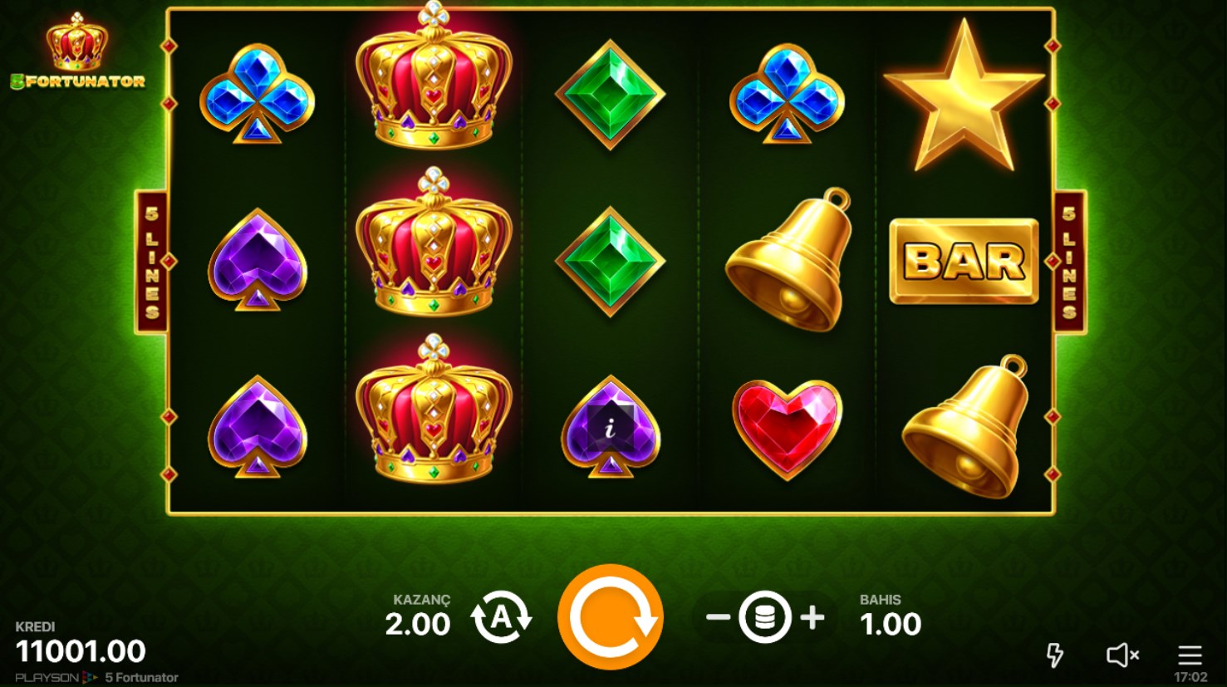1227x687 pixels.
Task: Spin the reels with the orange button
Action: (611, 617)
